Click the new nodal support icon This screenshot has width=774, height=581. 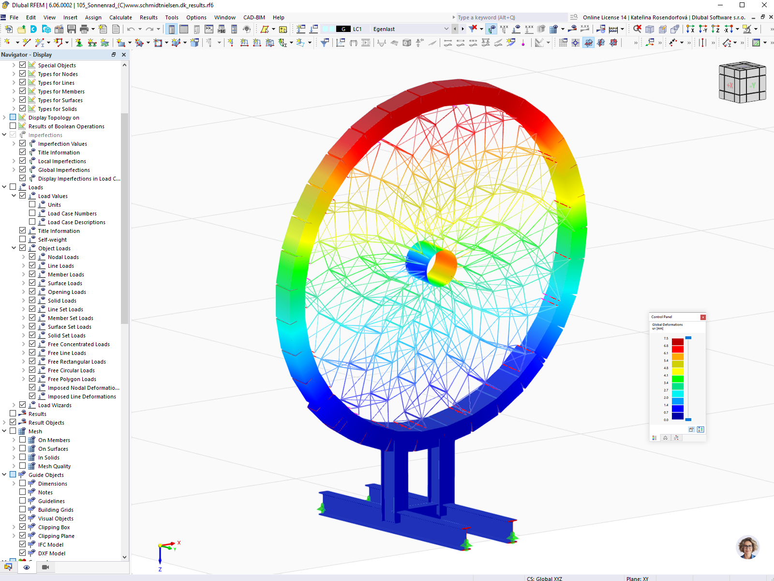click(x=78, y=43)
